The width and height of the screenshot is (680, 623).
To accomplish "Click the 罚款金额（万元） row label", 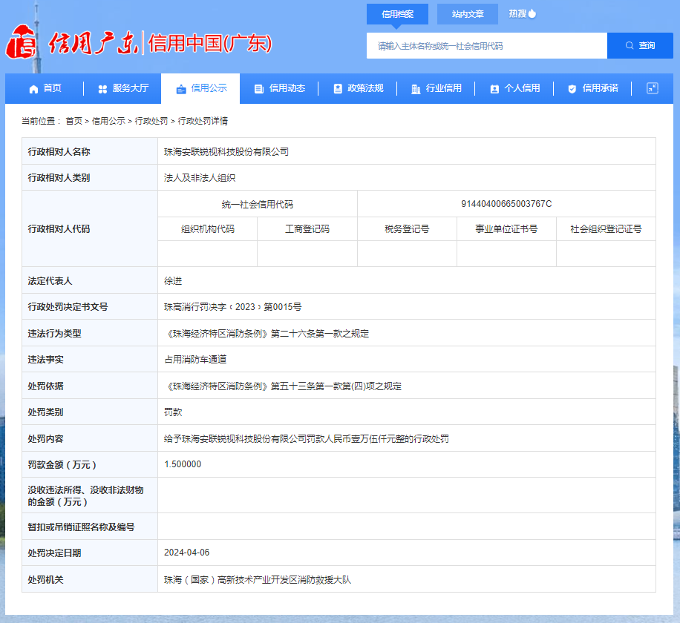I will pyautogui.click(x=62, y=464).
